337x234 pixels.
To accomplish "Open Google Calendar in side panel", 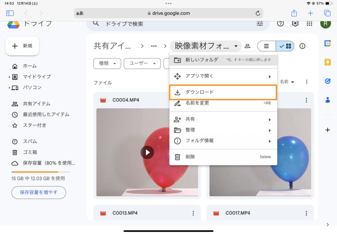I will coord(327,43).
